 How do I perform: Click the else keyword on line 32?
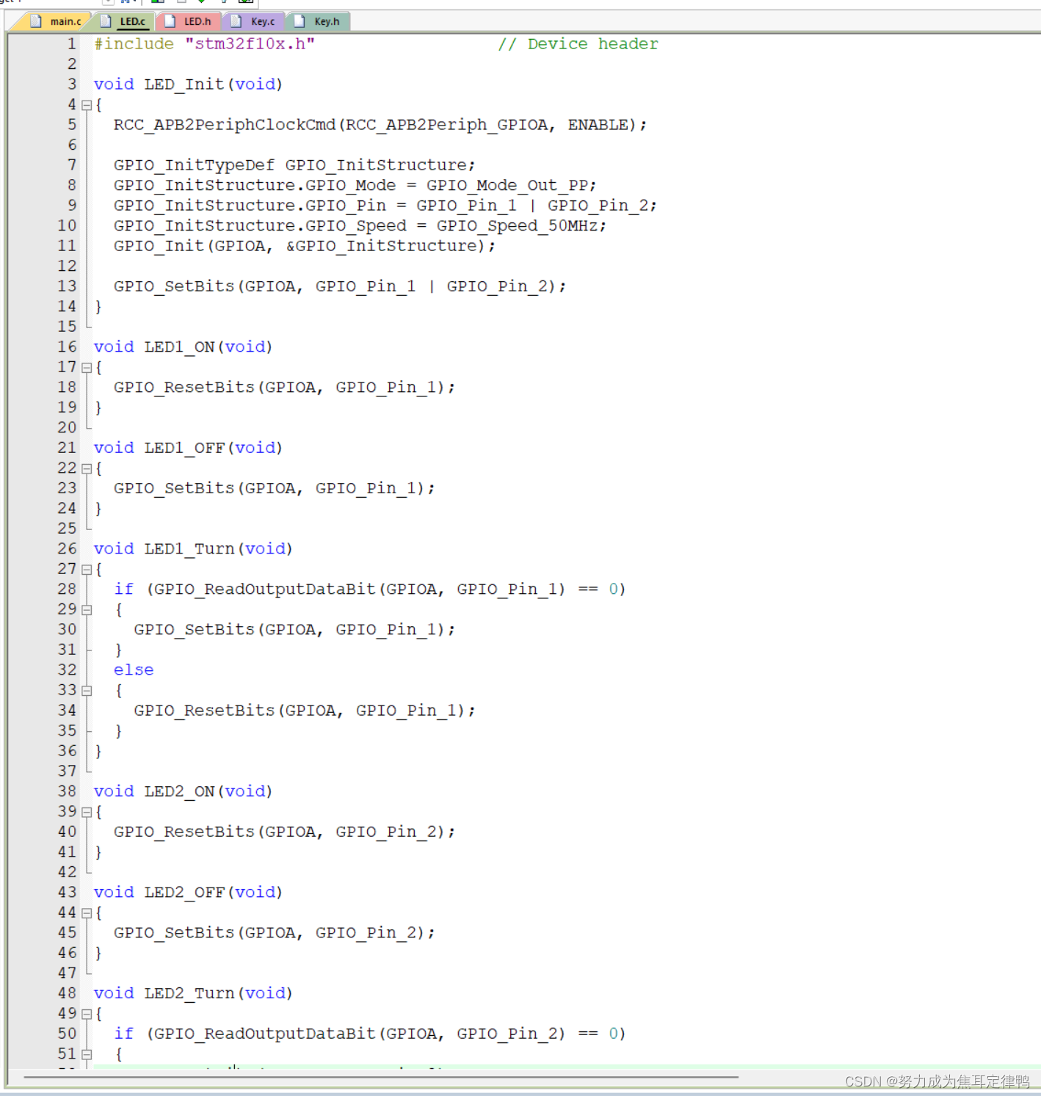point(134,670)
